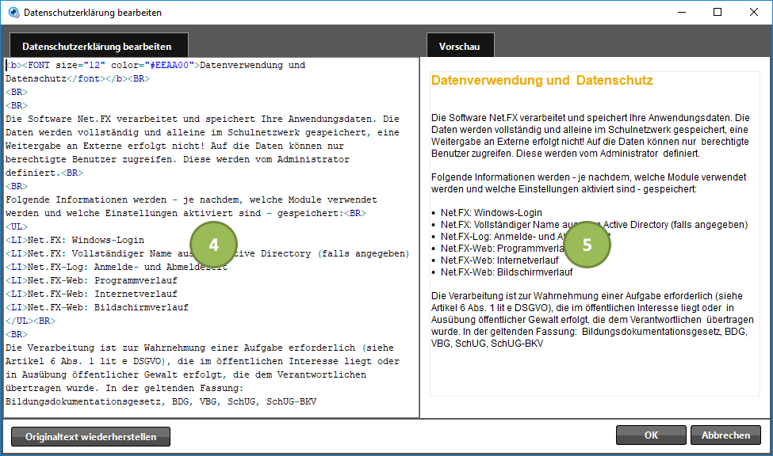Click the Abbrechen button
This screenshot has width=773, height=456.
click(725, 435)
